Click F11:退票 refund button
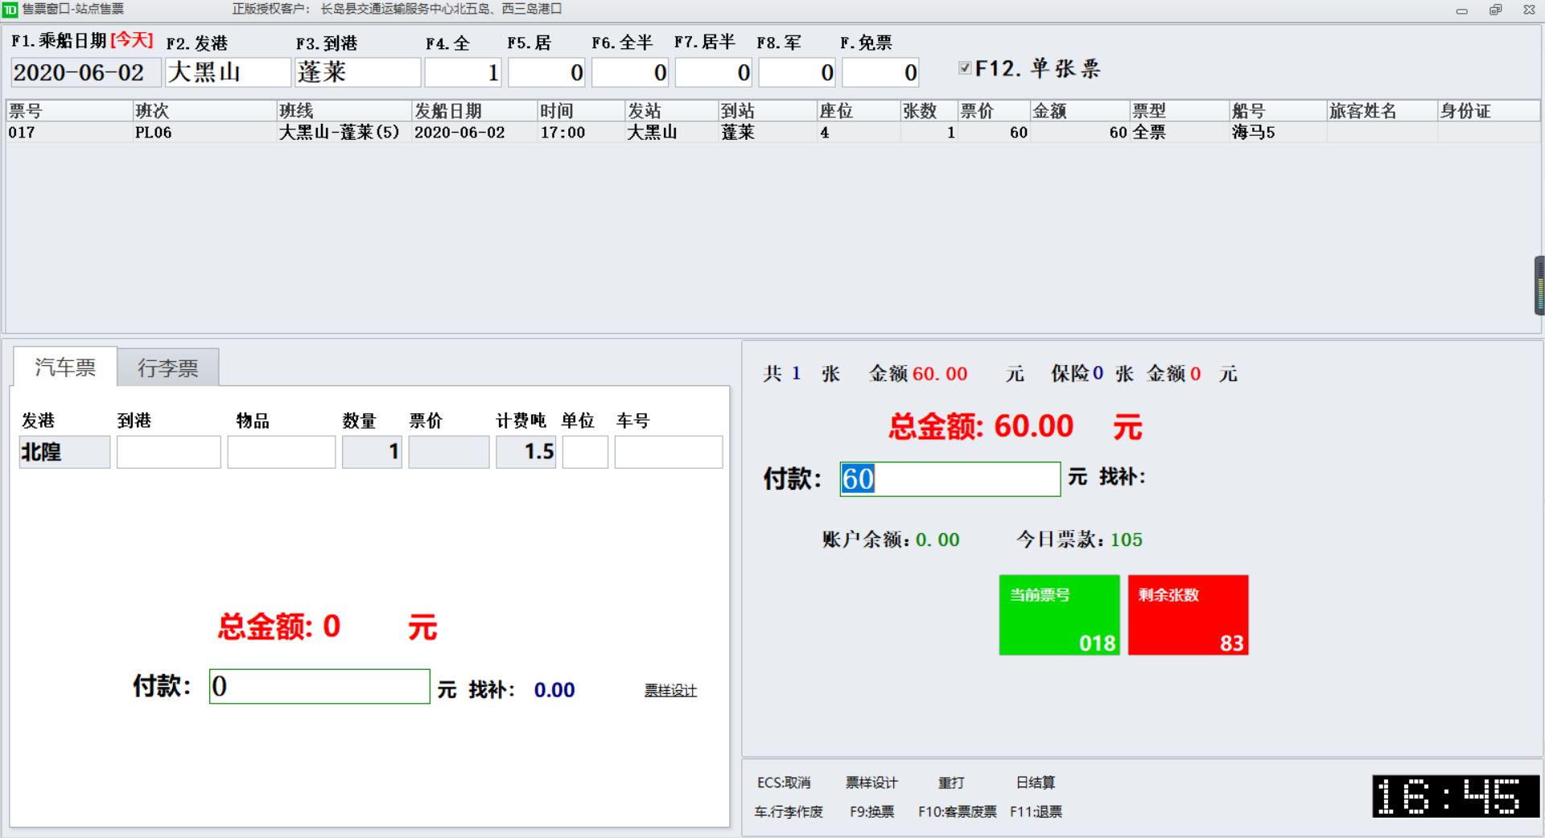This screenshot has height=838, width=1545. [x=1036, y=812]
